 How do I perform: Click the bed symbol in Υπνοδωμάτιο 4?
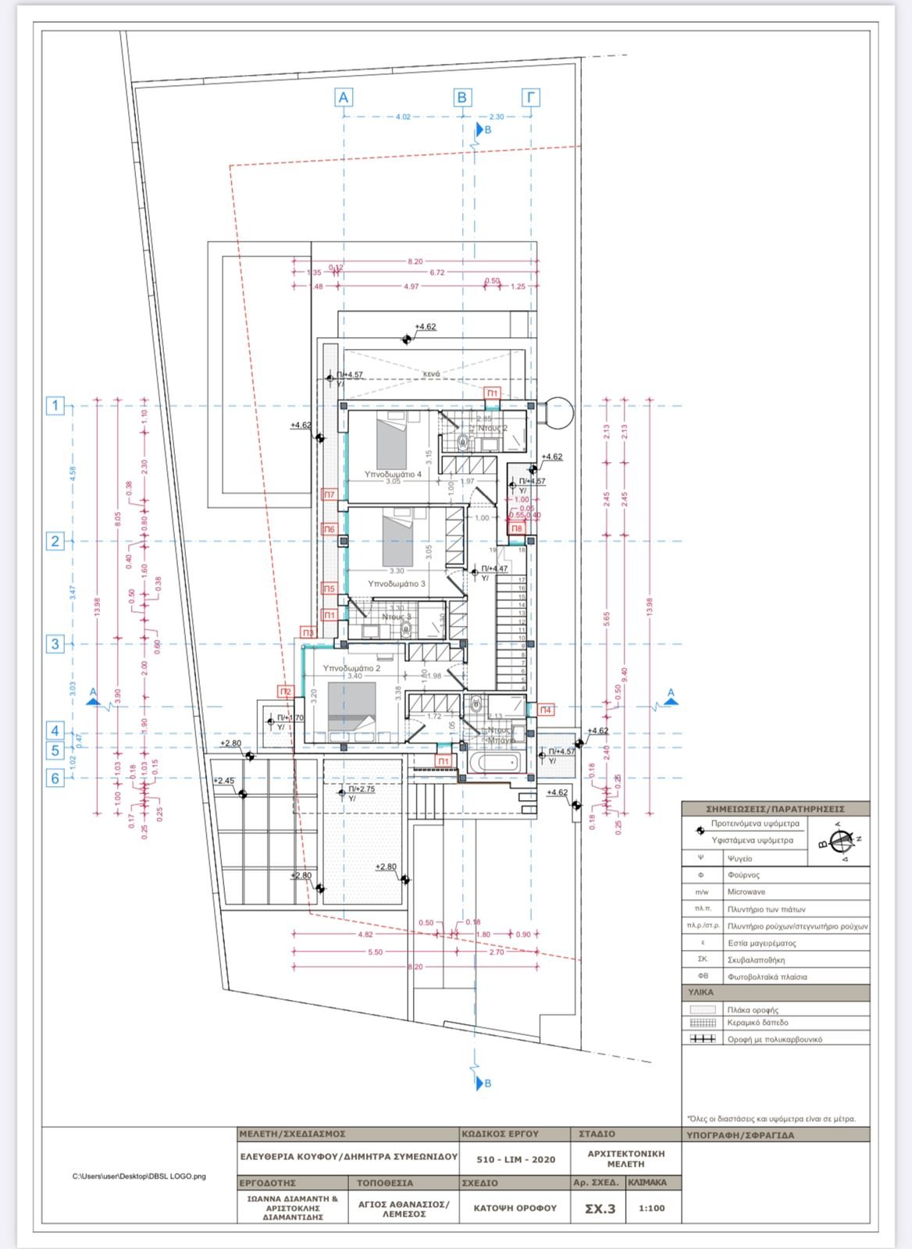(392, 441)
